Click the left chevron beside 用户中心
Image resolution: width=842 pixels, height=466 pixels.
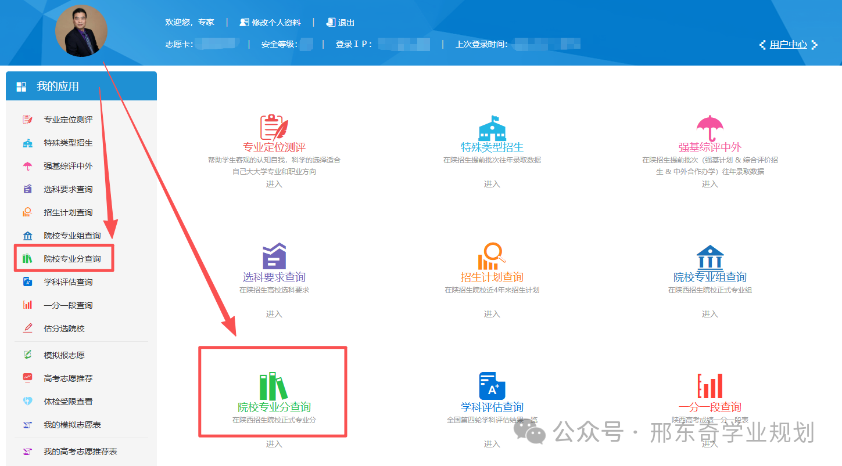762,45
